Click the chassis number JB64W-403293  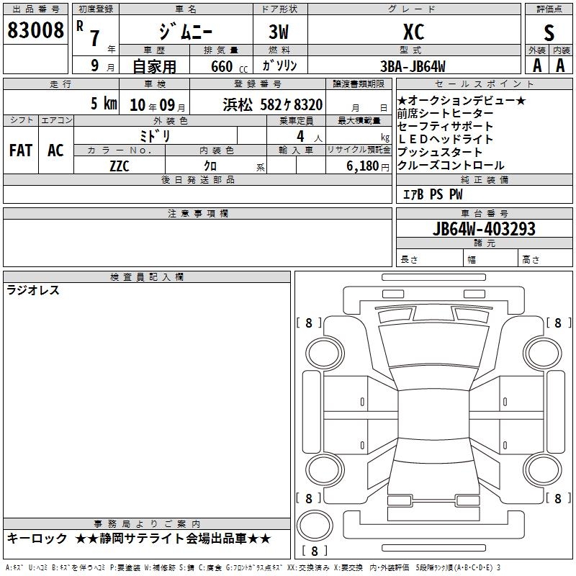click(484, 229)
